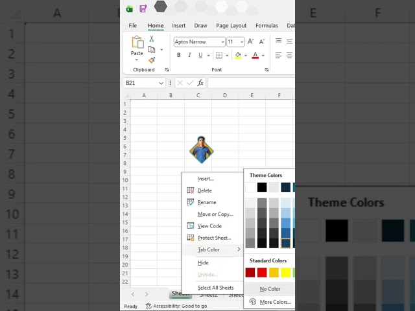Increase font size with the larger A icon
Image resolution: width=415 pixels, height=311 pixels.
(251, 41)
